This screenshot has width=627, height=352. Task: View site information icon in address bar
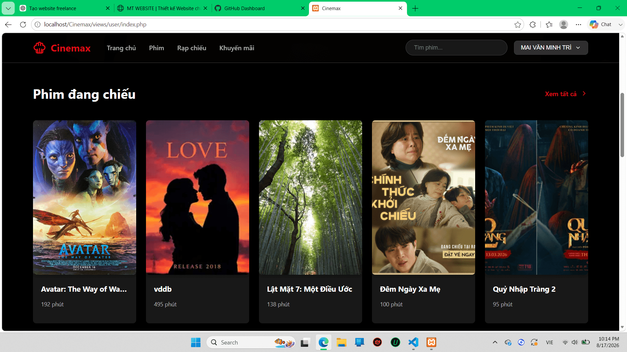click(x=38, y=24)
